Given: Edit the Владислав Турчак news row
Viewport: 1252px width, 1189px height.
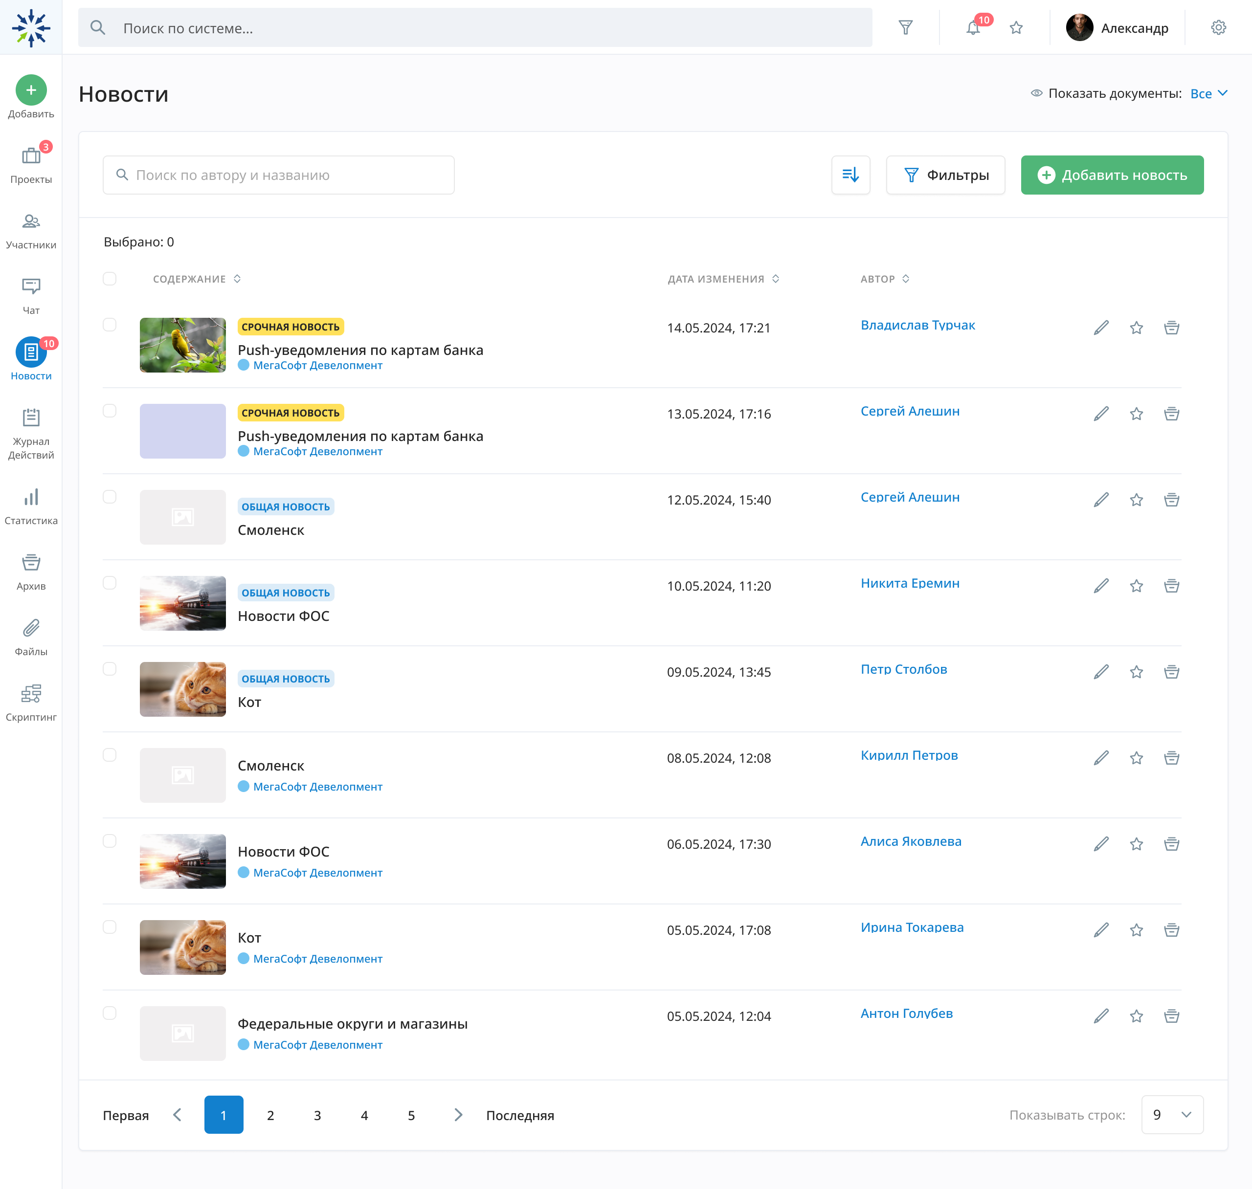Looking at the screenshot, I should (x=1100, y=328).
